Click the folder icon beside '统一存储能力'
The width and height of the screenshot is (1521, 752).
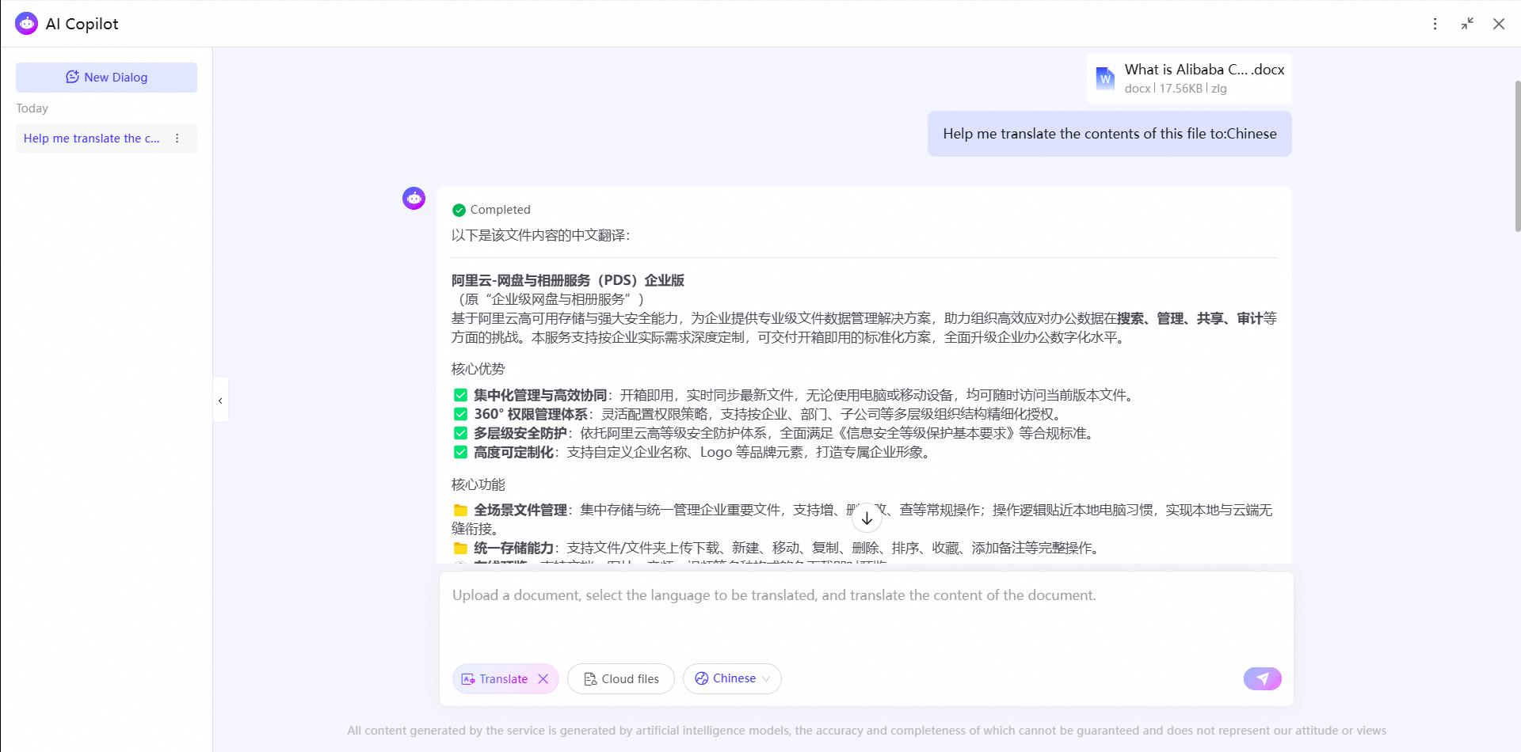point(460,548)
